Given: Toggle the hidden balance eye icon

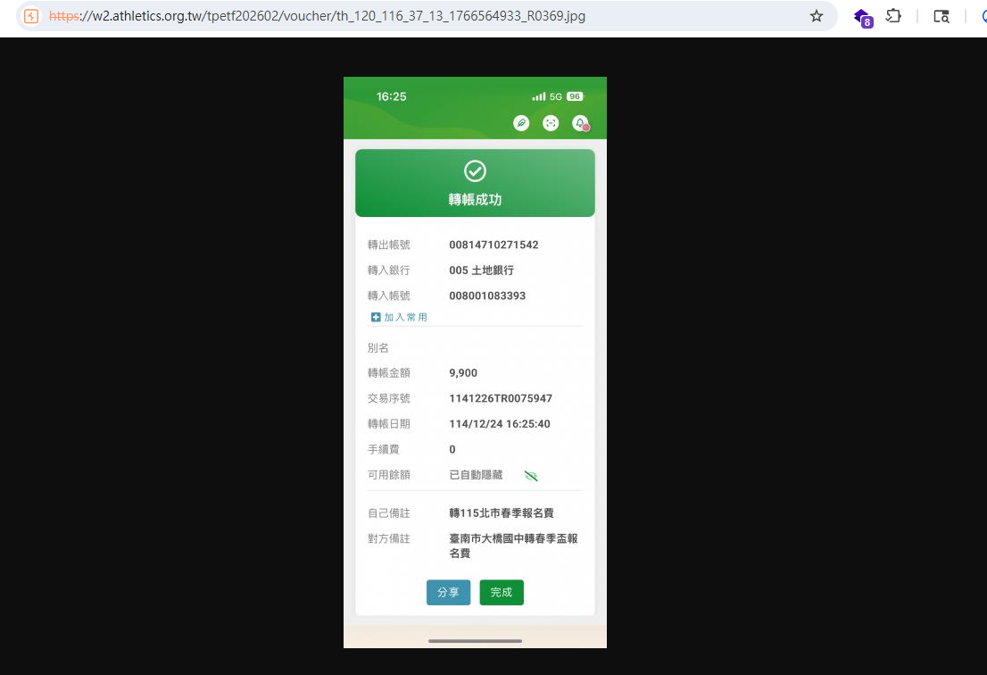Looking at the screenshot, I should pyautogui.click(x=531, y=476).
